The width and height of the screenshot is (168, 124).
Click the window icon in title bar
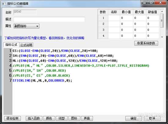(4, 4)
